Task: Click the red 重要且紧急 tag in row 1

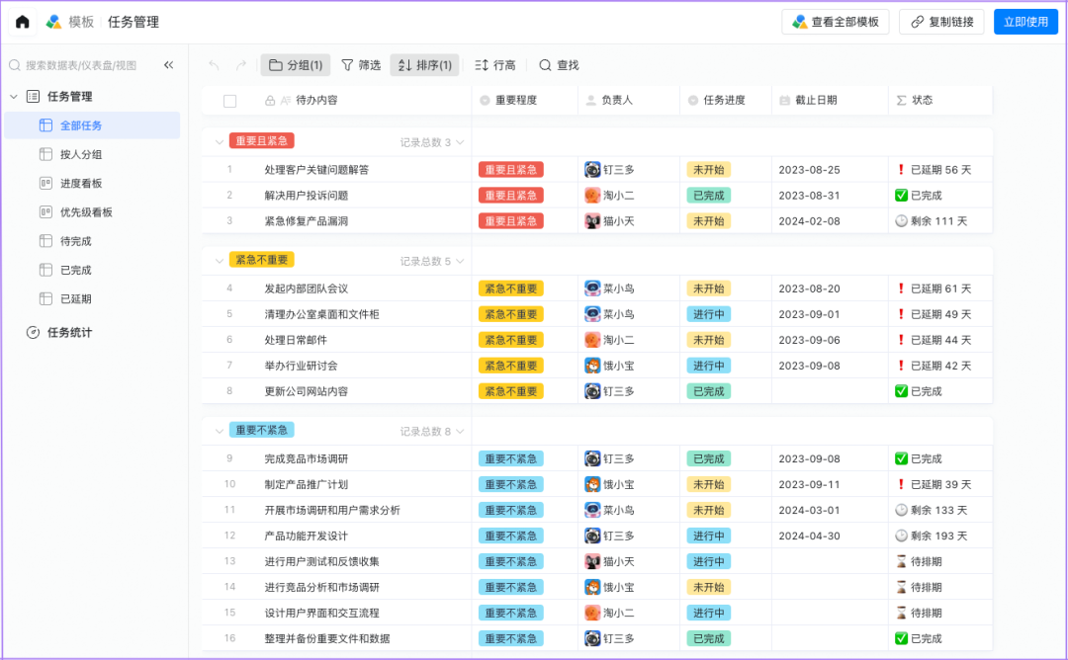Action: click(510, 170)
